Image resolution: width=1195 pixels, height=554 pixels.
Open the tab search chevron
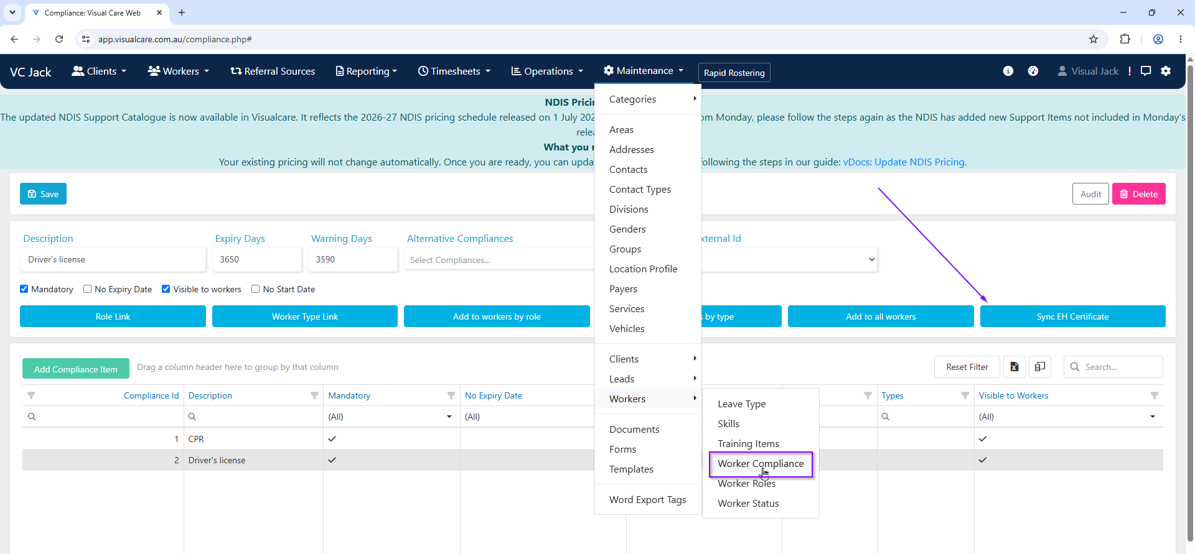click(12, 12)
